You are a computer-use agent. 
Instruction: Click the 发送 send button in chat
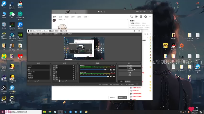pos(121,98)
